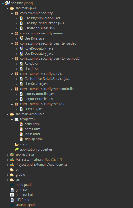Expand the Project and External Dependencies node
This screenshot has height=208, width=133.
click(x=7, y=165)
